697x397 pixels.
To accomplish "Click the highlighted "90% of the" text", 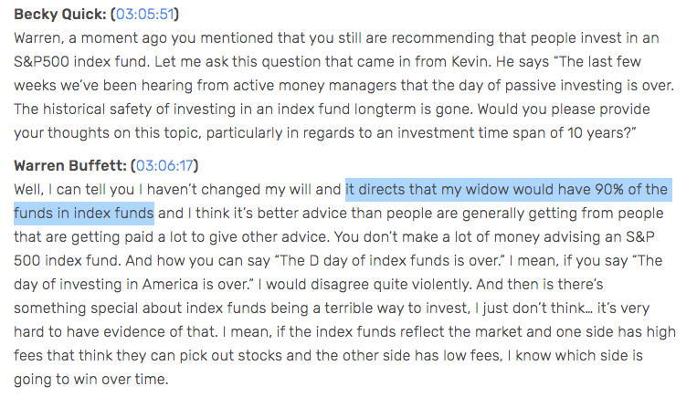I will [x=632, y=190].
